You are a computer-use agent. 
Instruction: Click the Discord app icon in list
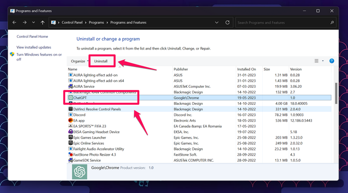coord(70,115)
